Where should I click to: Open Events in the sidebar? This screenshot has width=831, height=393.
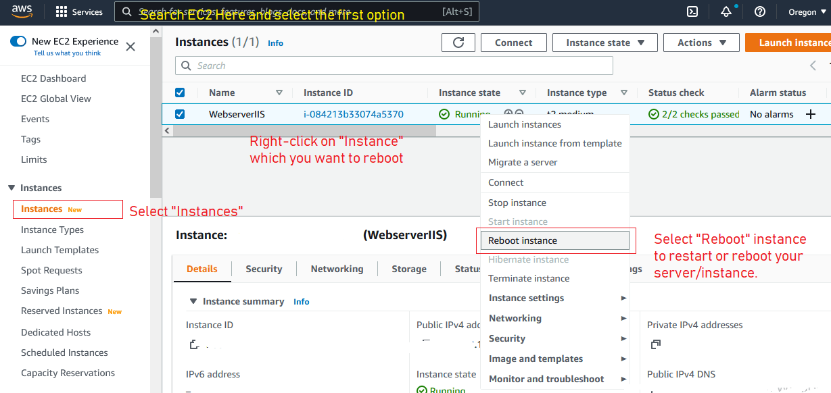(x=35, y=119)
